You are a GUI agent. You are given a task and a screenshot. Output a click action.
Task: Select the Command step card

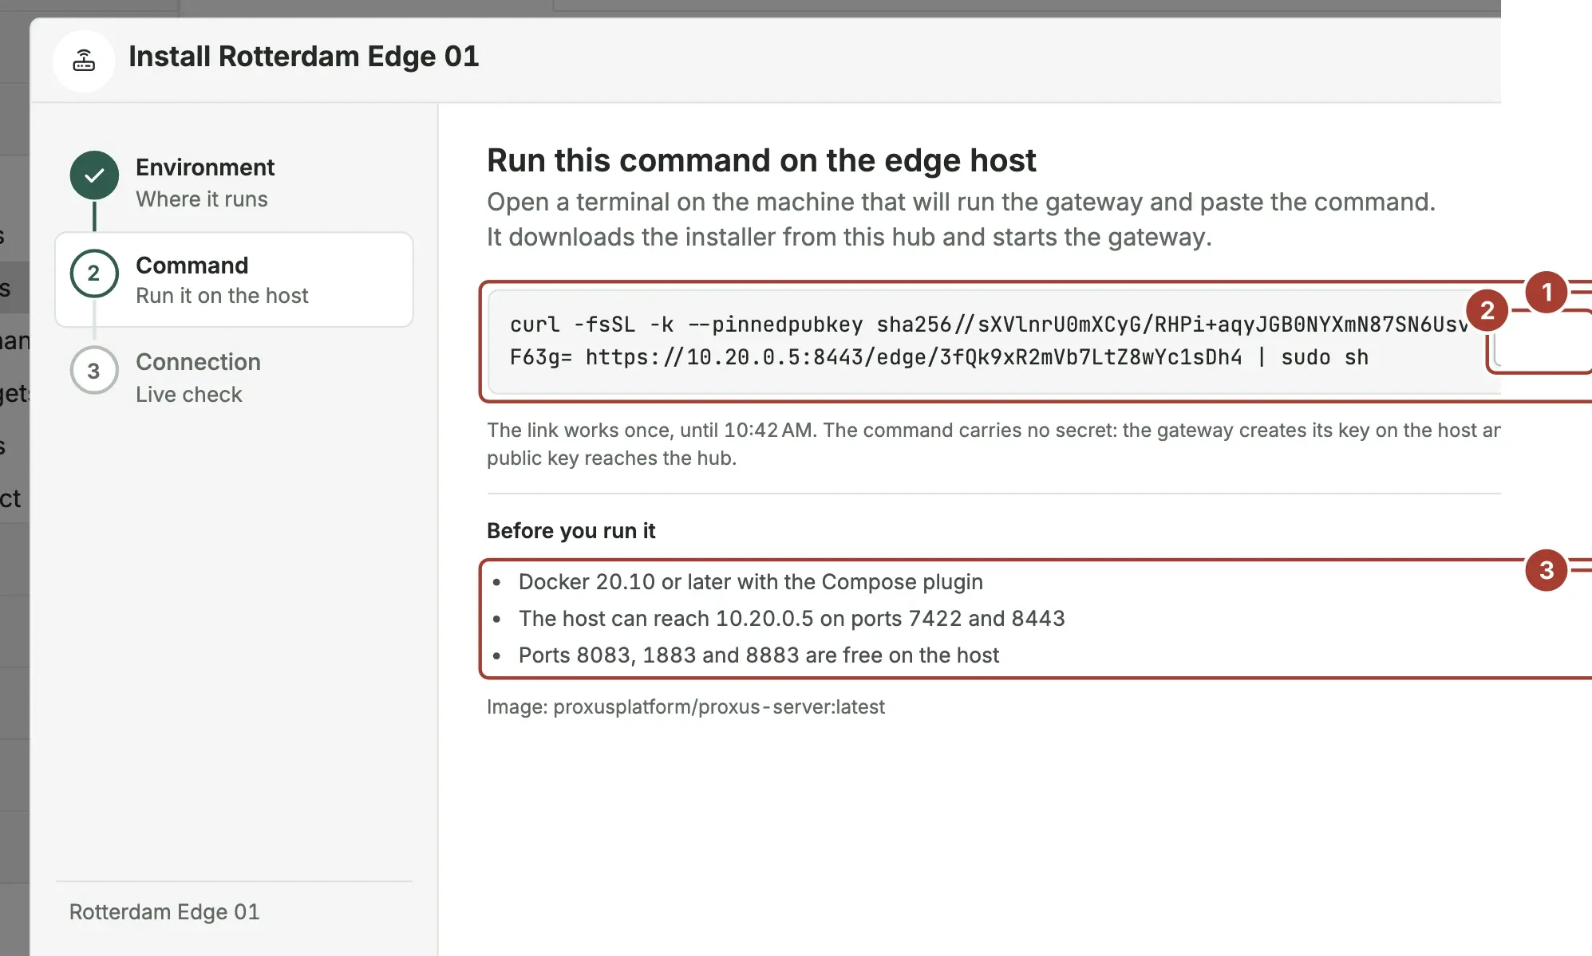[x=234, y=280]
